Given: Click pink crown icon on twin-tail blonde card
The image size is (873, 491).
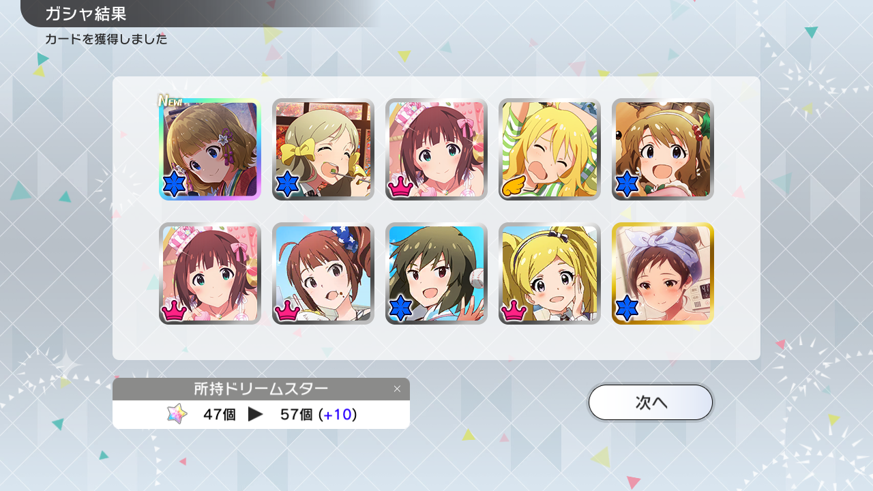Looking at the screenshot, I should 514,310.
